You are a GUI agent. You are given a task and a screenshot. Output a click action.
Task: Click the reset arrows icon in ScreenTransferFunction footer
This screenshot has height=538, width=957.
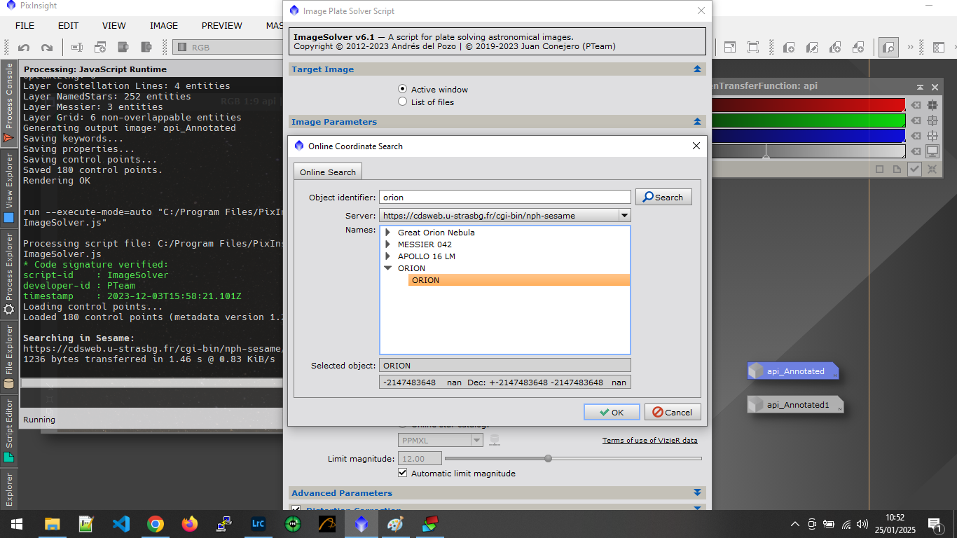point(932,169)
